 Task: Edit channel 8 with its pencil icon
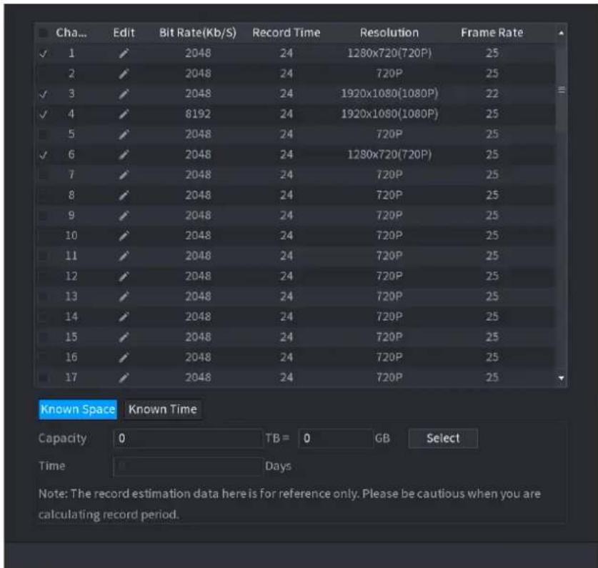pos(124,195)
